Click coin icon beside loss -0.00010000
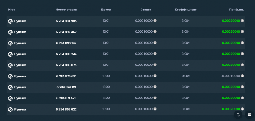This screenshot has height=121, width=255. (242, 76)
